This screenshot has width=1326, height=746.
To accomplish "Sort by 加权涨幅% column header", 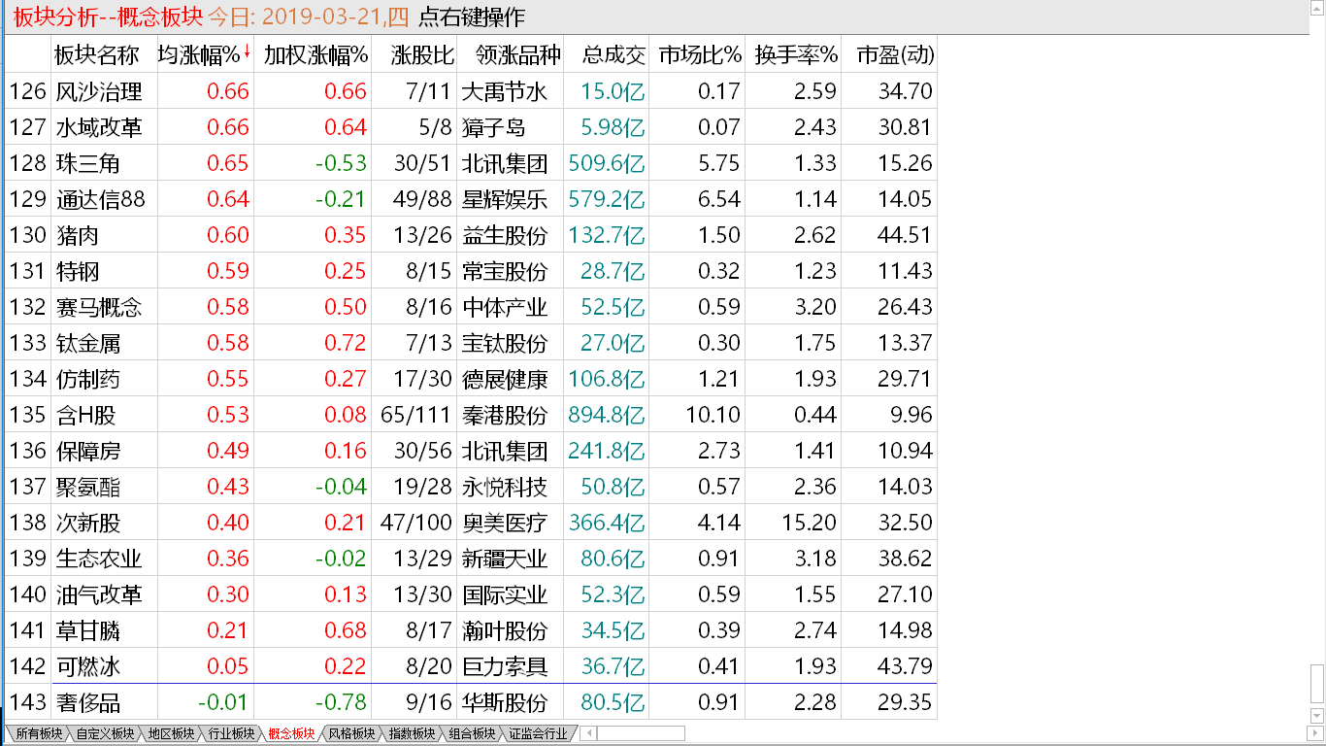I will click(315, 55).
